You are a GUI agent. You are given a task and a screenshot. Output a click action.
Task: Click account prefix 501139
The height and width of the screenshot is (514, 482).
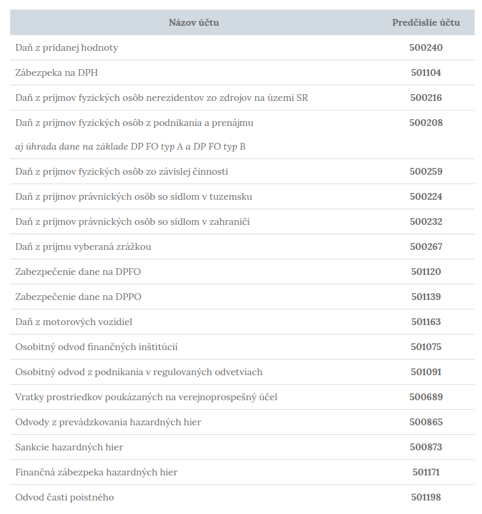tap(426, 297)
